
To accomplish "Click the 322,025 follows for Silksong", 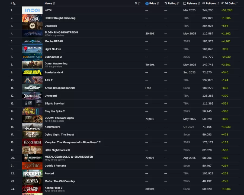I will pos(208,18).
